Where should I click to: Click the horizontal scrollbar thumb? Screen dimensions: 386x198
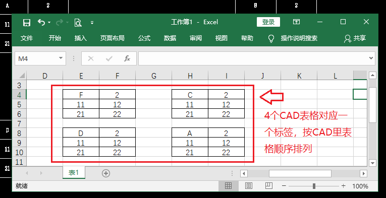[300, 173]
